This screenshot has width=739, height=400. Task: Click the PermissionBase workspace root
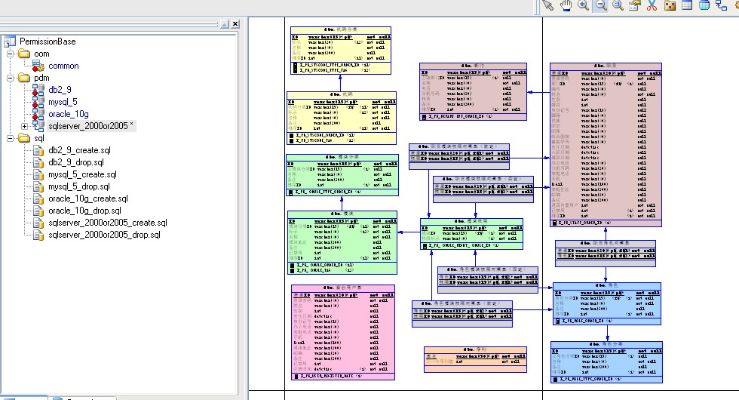(x=48, y=42)
